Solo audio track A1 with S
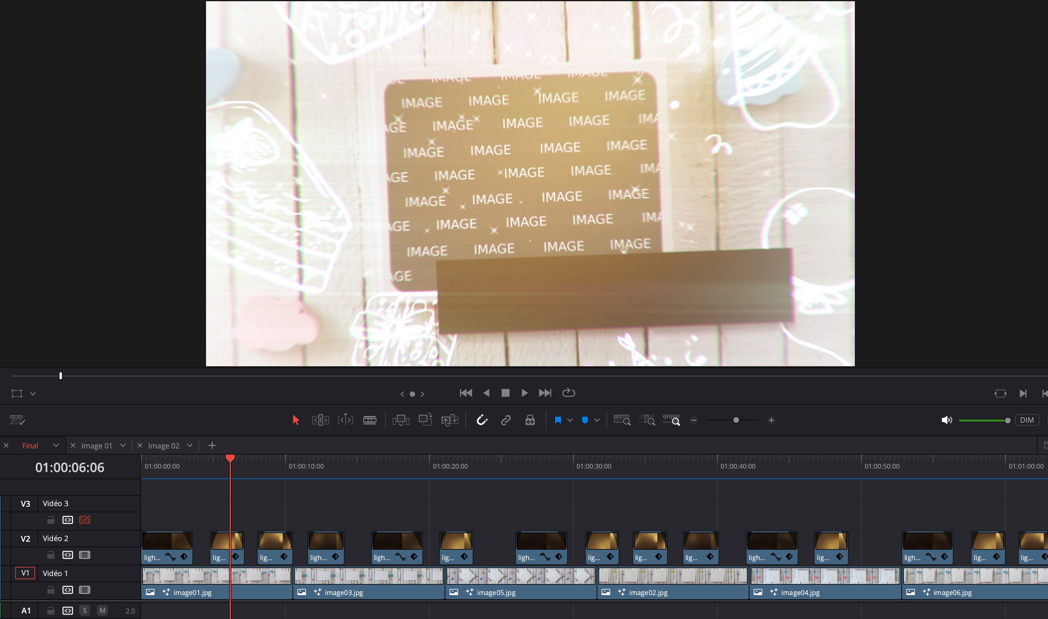The width and height of the screenshot is (1048, 619). (85, 611)
